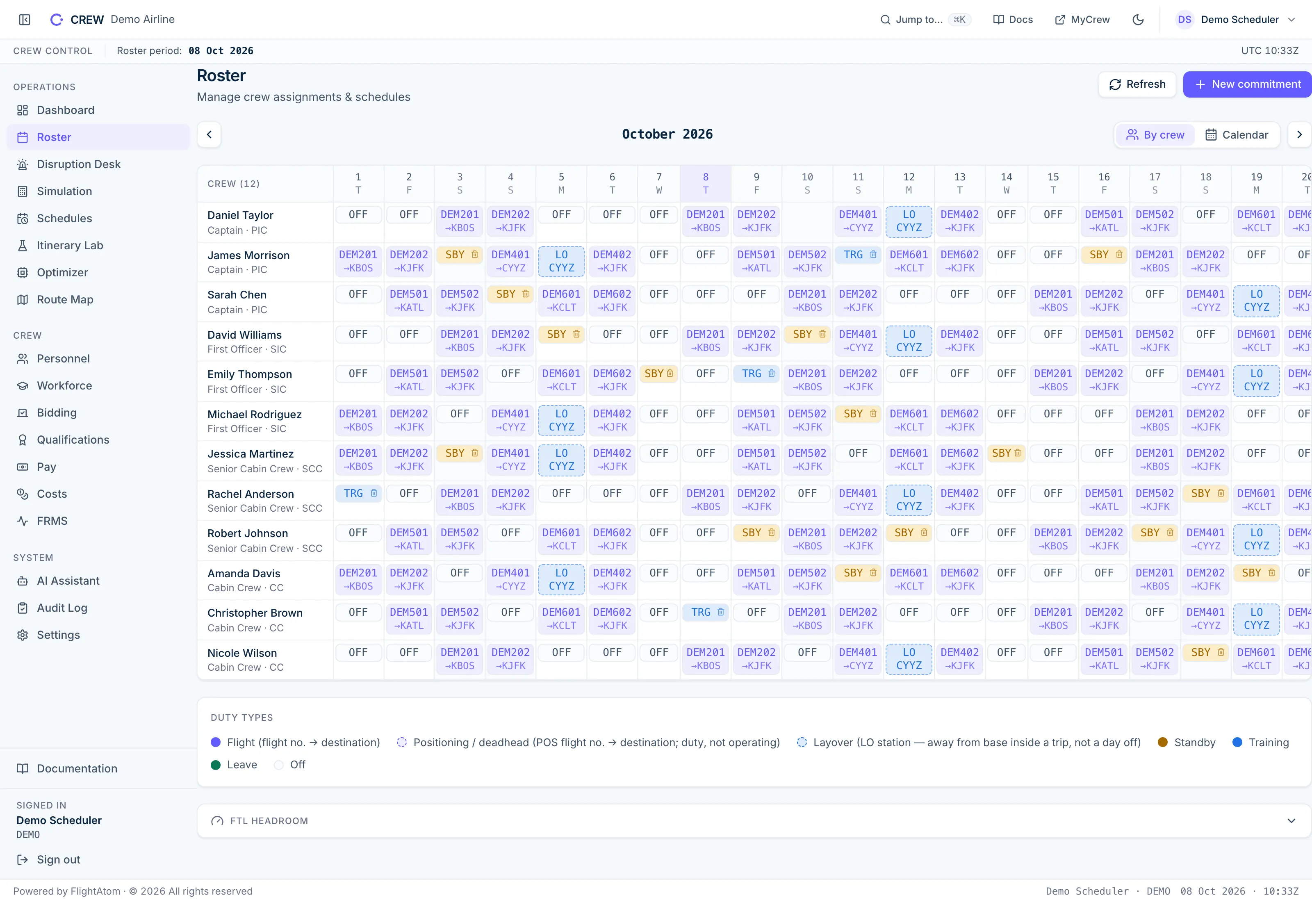The width and height of the screenshot is (1312, 902).
Task: Open Daniel Taylor's DEM201 duty on day 3
Action: click(x=460, y=221)
